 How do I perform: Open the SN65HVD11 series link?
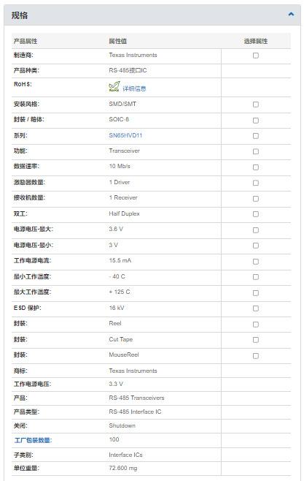[125, 135]
